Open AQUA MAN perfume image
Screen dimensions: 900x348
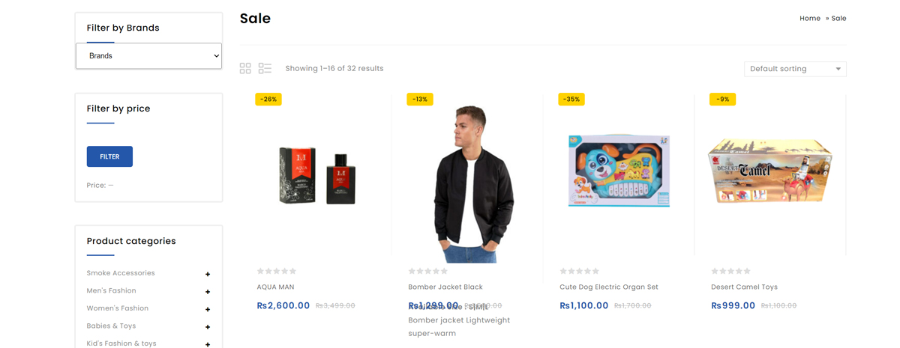click(316, 176)
